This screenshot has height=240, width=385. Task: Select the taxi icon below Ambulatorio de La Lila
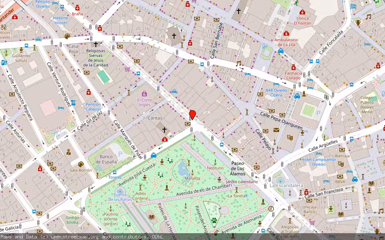[x=280, y=51]
